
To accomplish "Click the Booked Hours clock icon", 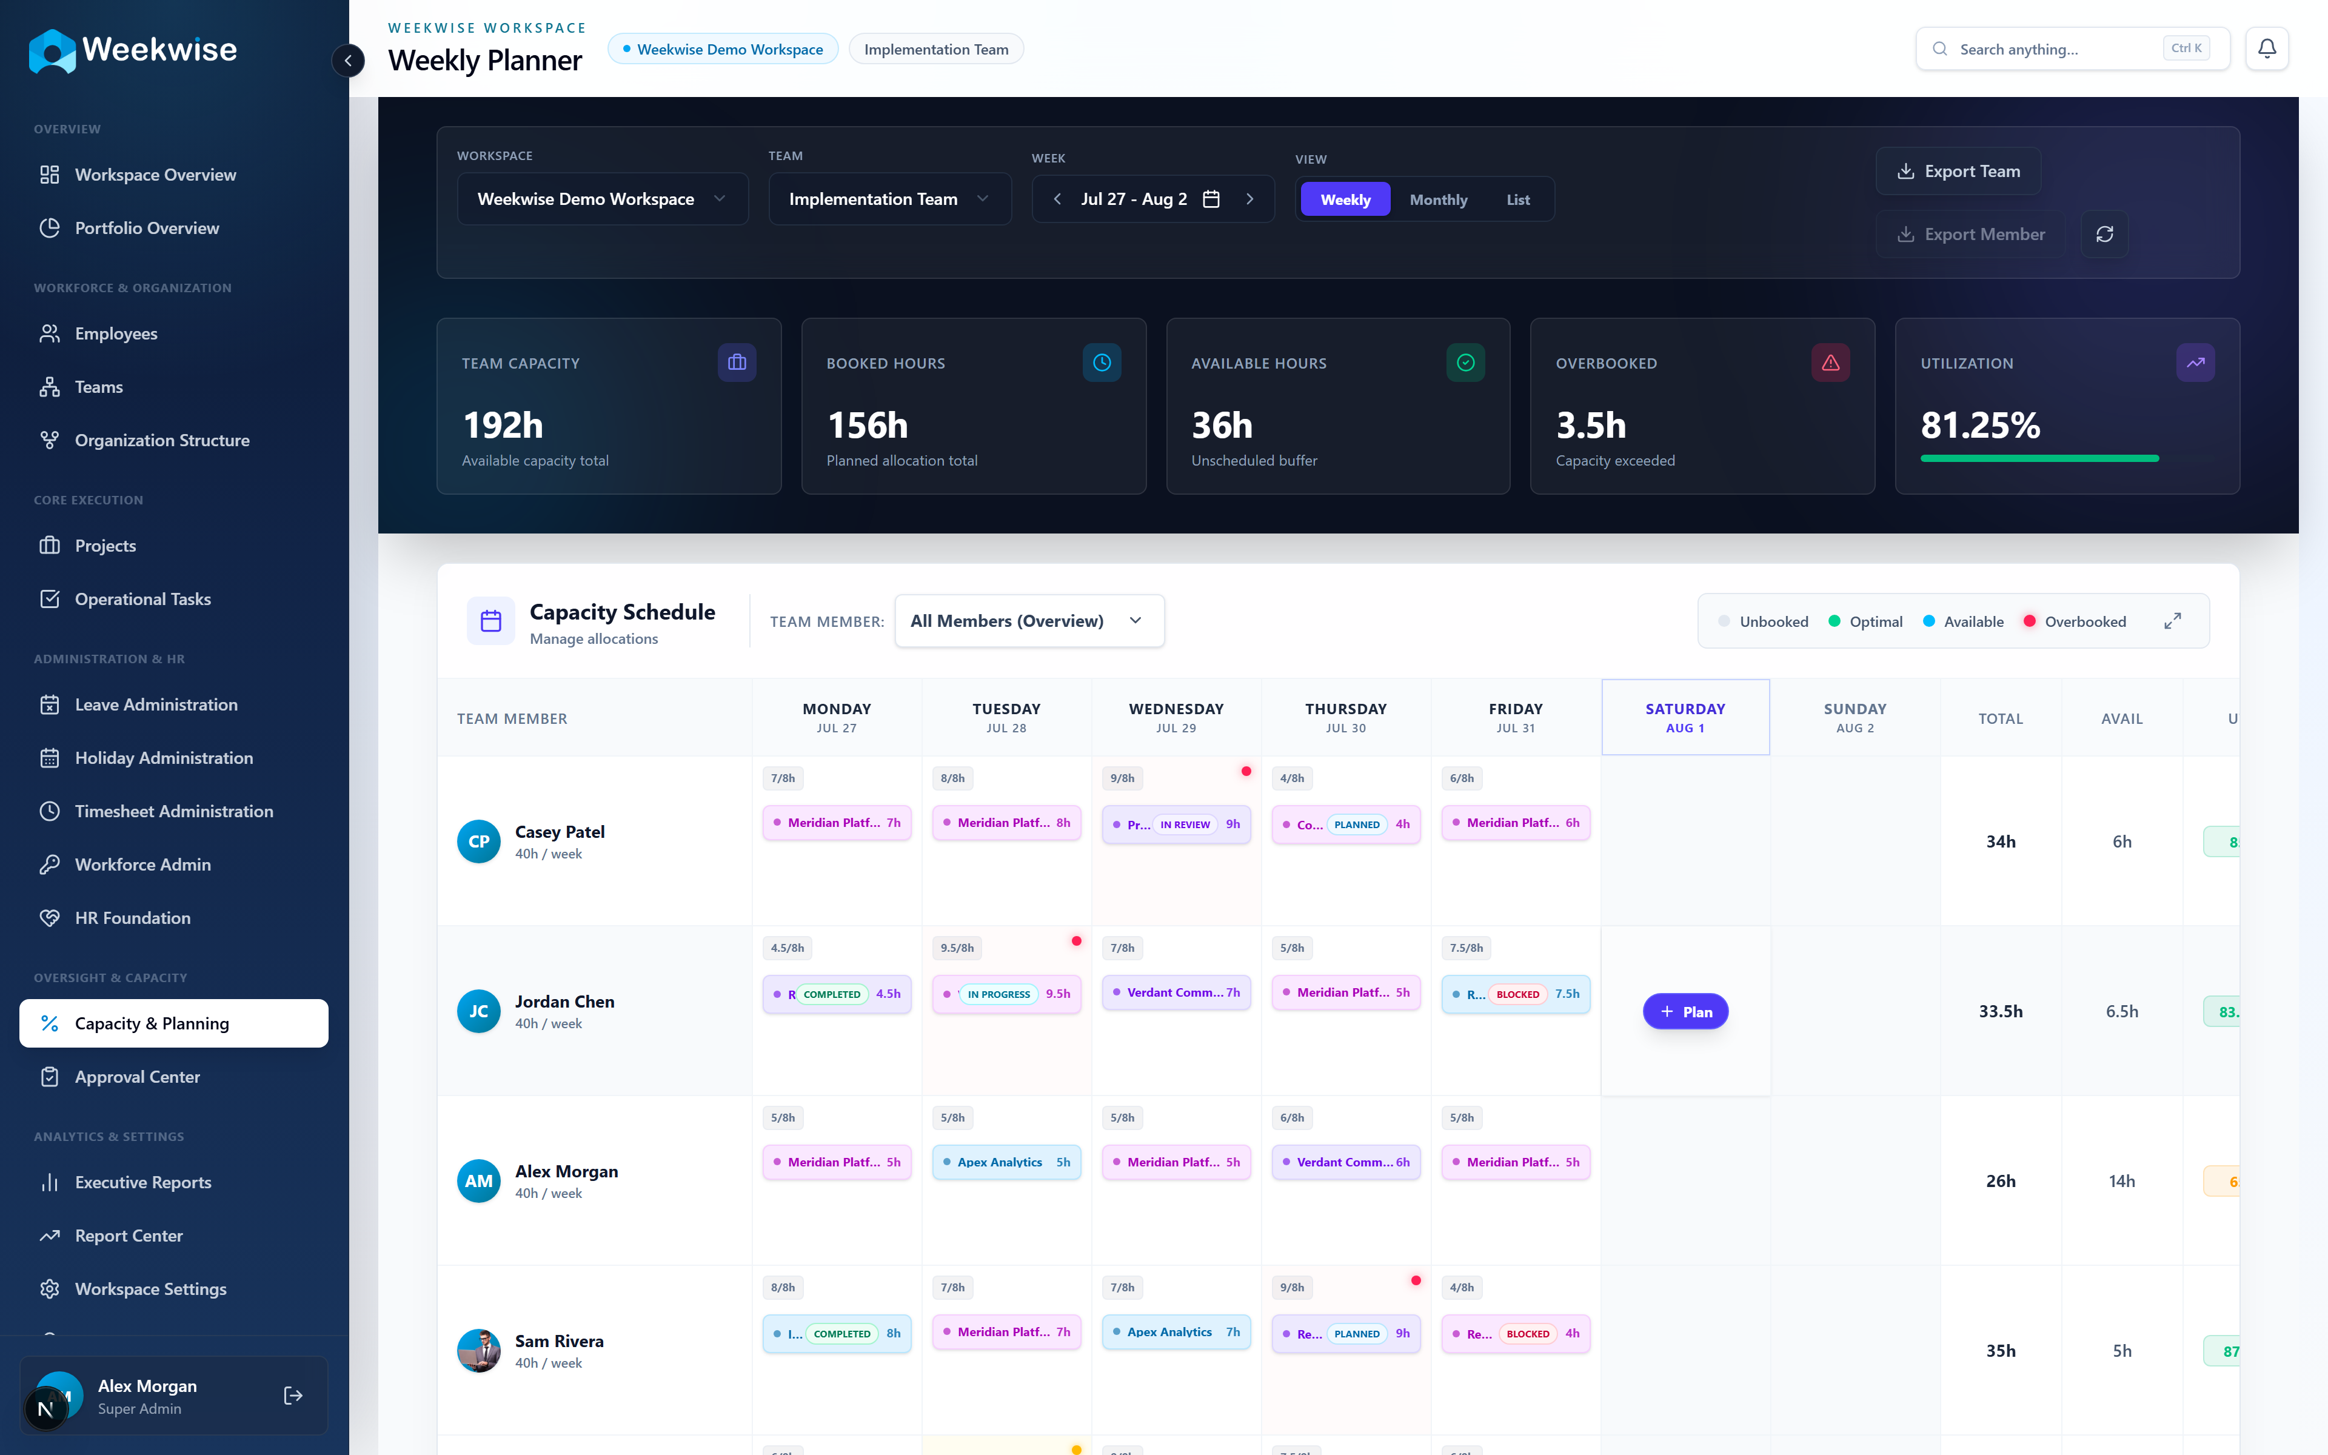I will (1102, 363).
